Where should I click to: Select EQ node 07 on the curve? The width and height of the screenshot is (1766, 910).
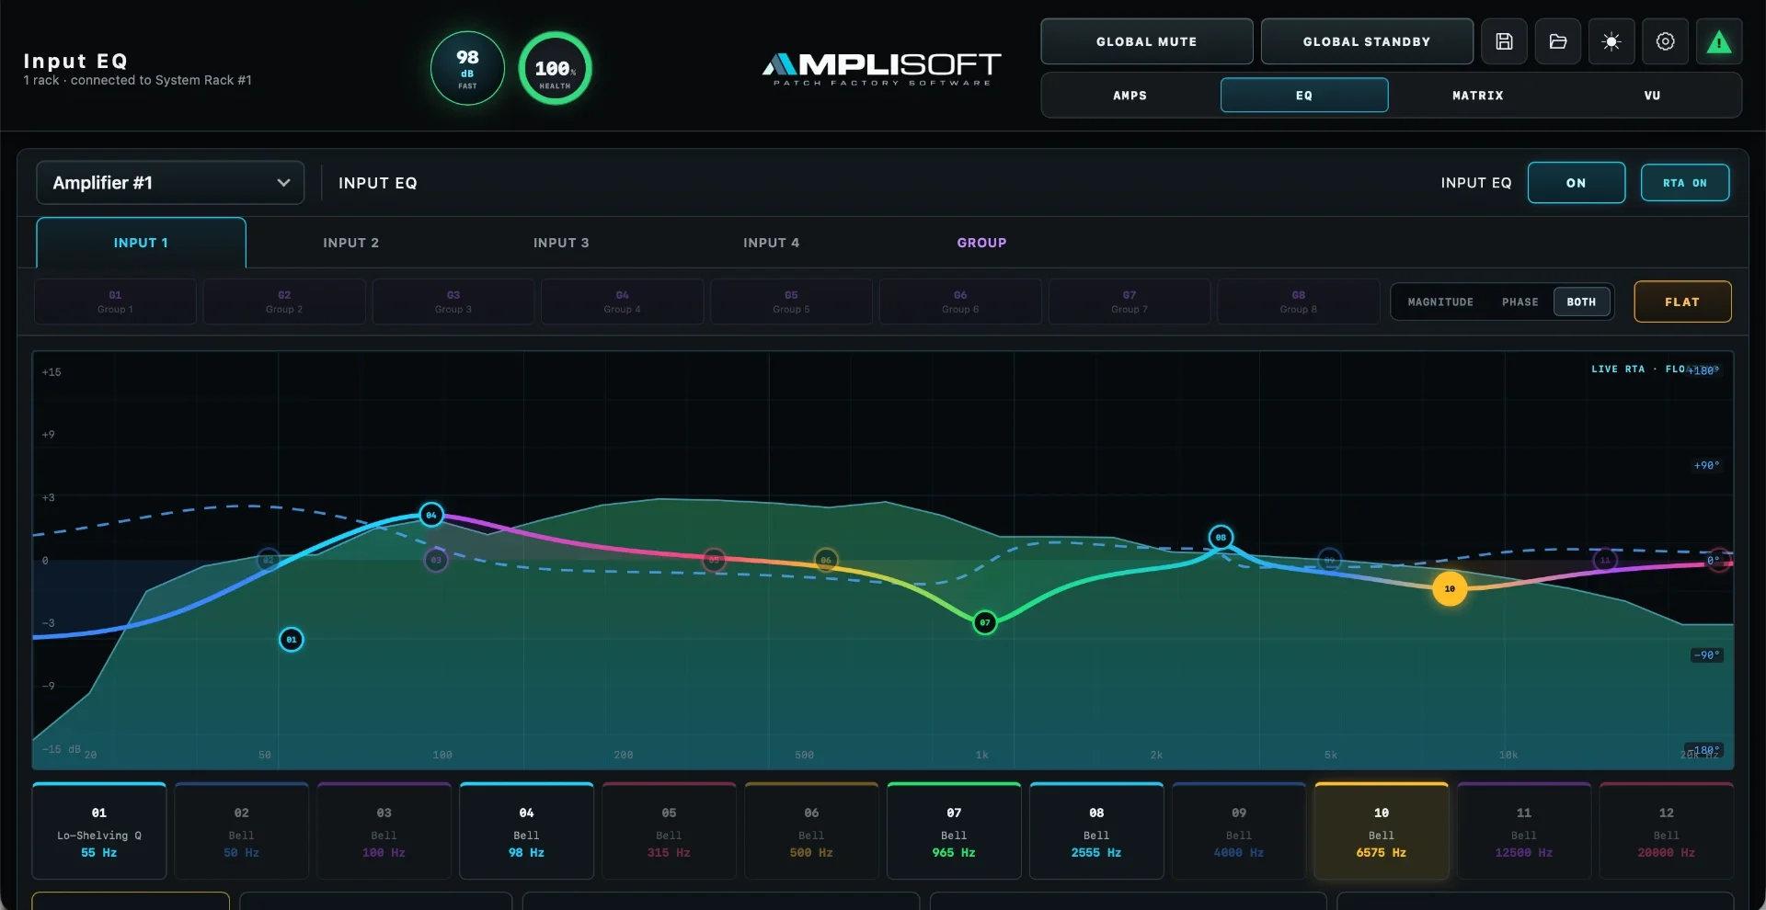coord(985,622)
